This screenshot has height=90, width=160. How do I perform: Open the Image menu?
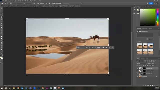tap(9, 1)
